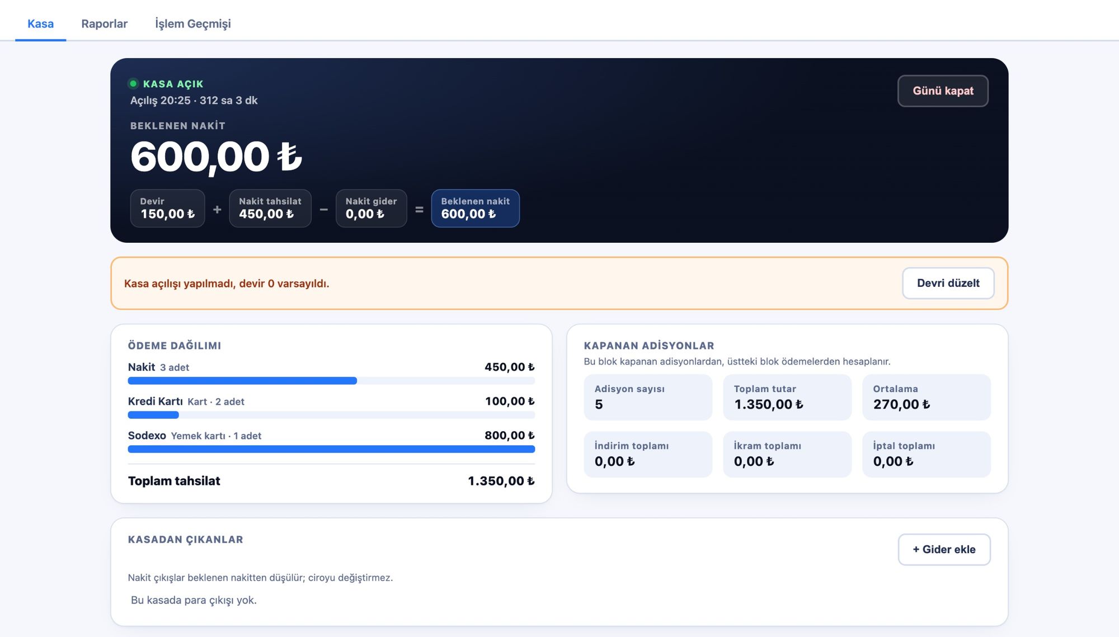Click the 'Nakit çıkışlar beklenen nakitten düşülür' note
1119x637 pixels.
pos(260,578)
